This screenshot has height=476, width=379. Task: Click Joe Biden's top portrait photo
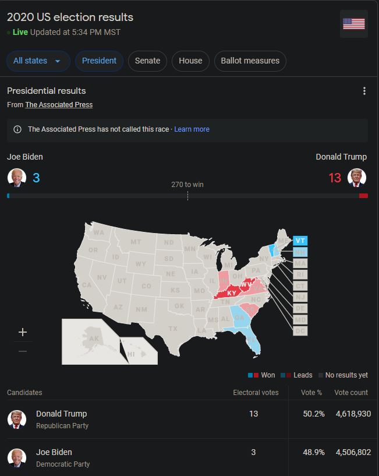tap(16, 178)
